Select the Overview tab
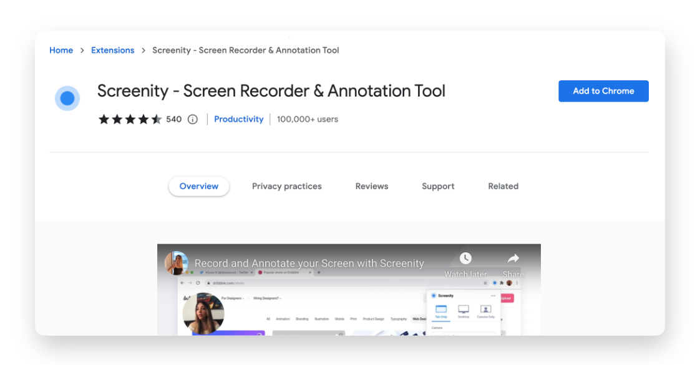This screenshot has width=700, height=365. pyautogui.click(x=198, y=186)
